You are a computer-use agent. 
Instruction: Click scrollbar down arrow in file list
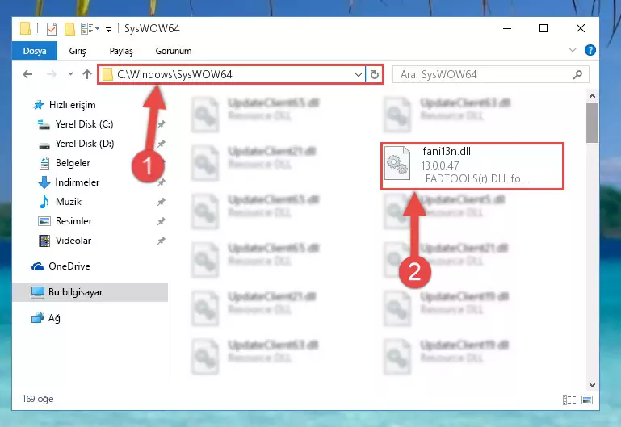coord(592,385)
